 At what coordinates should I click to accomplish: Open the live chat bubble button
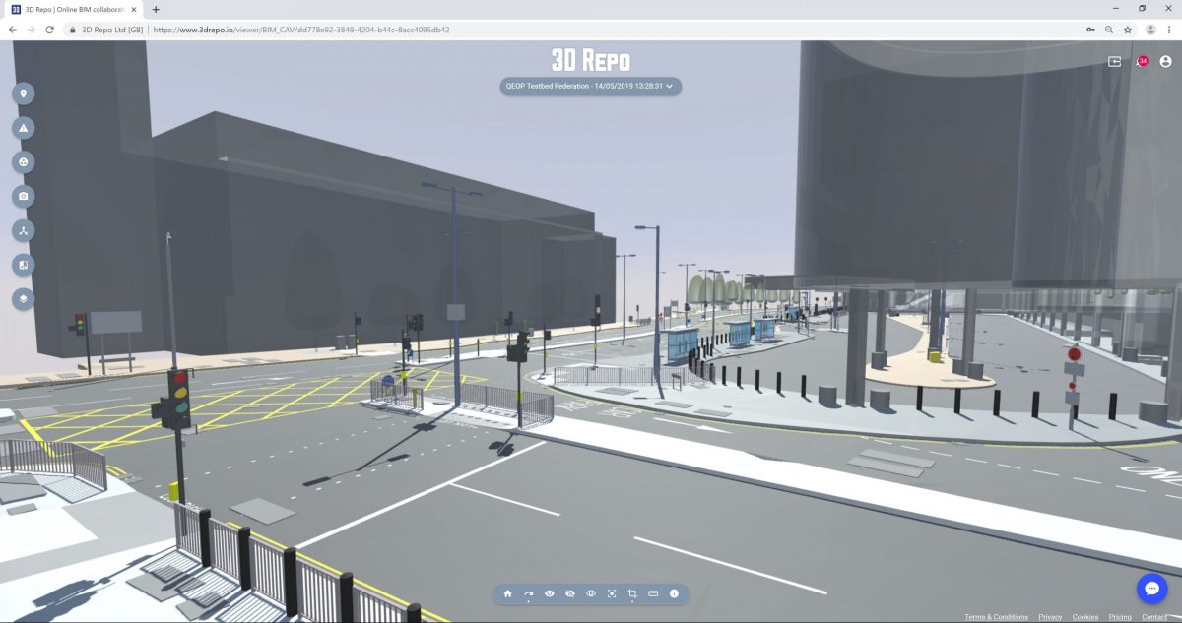tap(1151, 588)
